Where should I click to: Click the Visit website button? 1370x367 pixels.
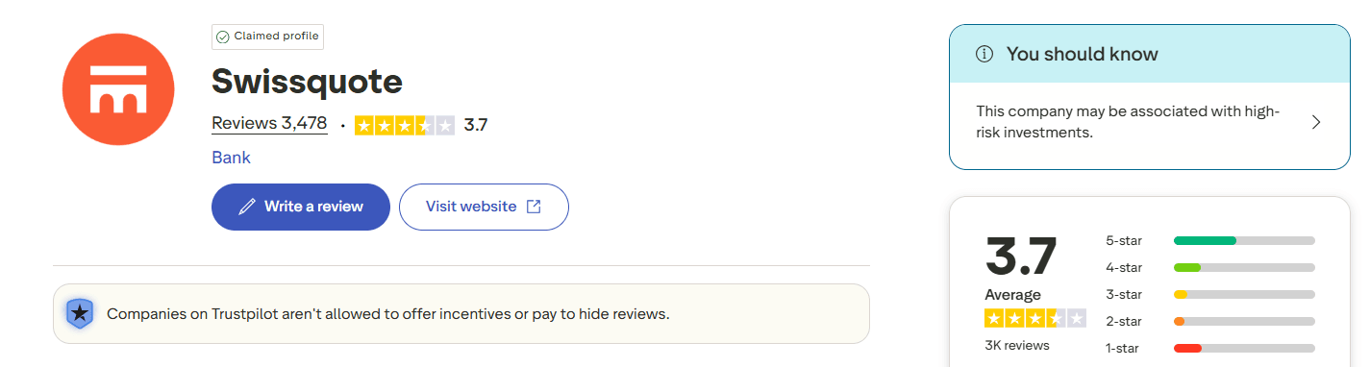[484, 207]
